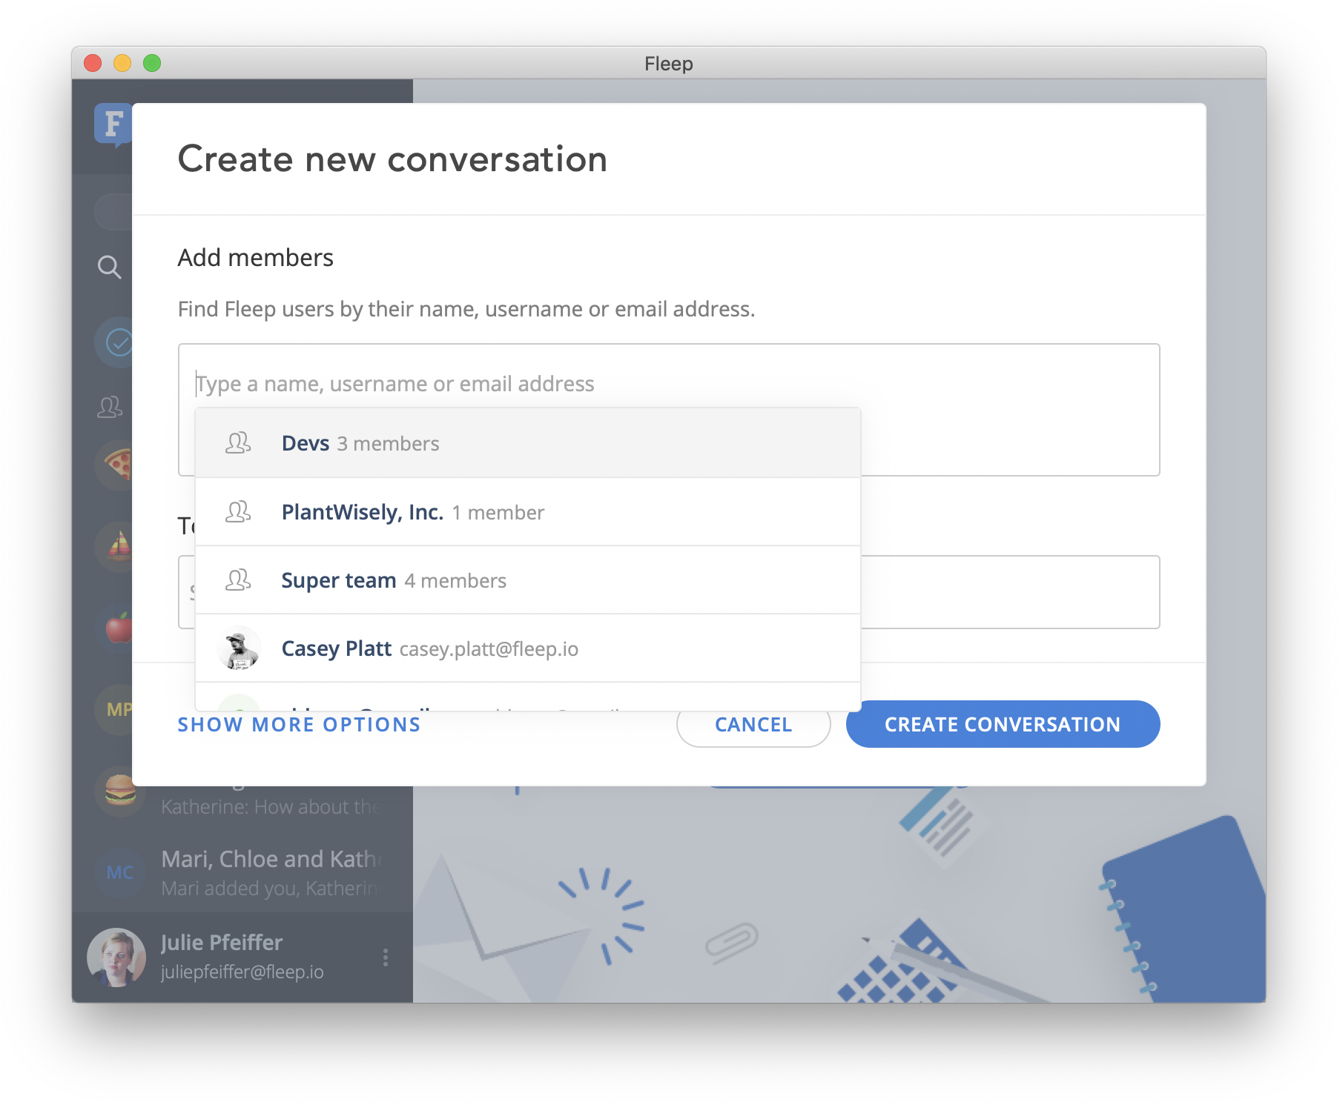Click the PlantWisely team group icon
This screenshot has height=1102, width=1337.
pos(238,511)
